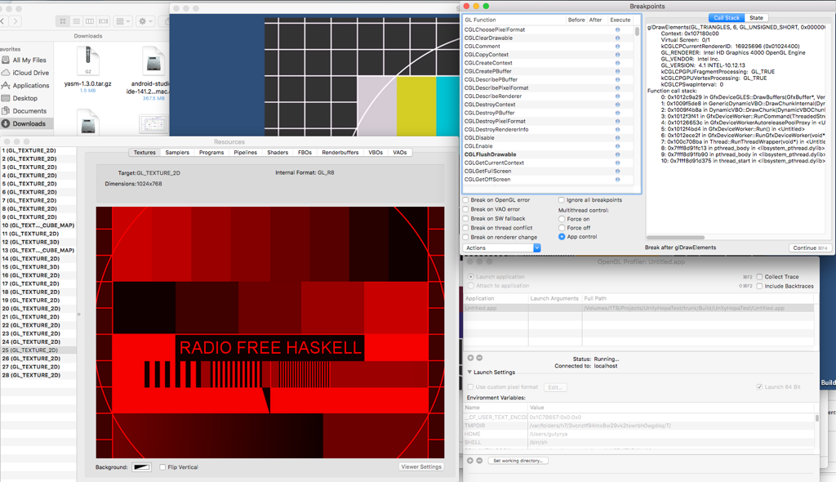Switch Finder to cover flow view

(x=104, y=20)
